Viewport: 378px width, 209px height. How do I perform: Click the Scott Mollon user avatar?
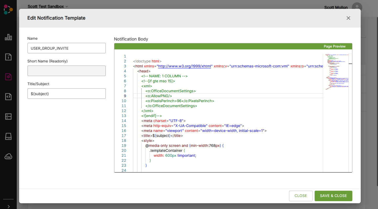[357, 7]
